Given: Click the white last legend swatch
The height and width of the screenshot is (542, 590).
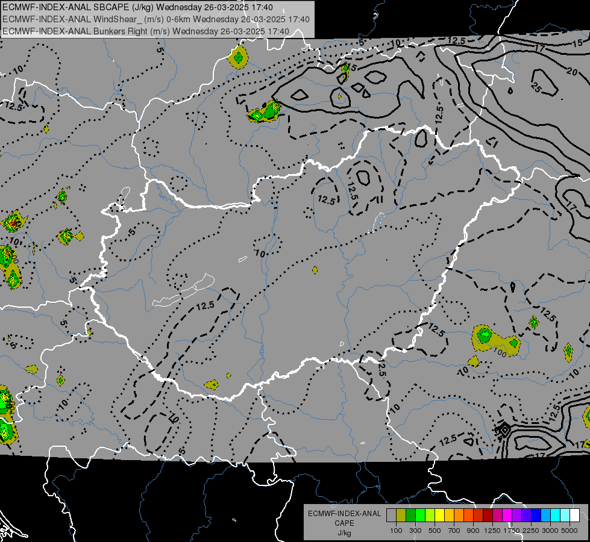Looking at the screenshot, I should (574, 515).
